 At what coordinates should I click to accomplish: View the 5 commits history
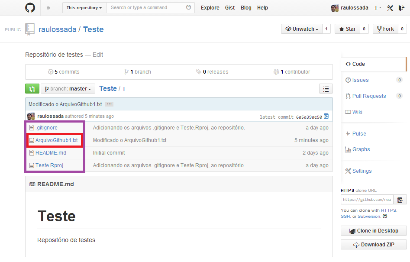64,71
